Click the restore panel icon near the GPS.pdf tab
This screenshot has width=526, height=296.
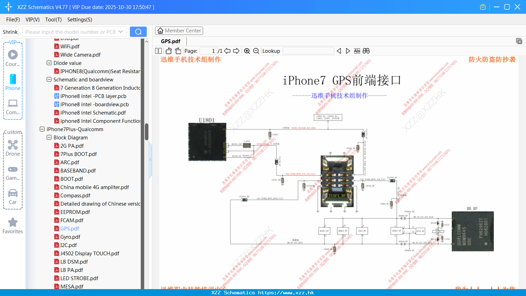tap(519, 41)
